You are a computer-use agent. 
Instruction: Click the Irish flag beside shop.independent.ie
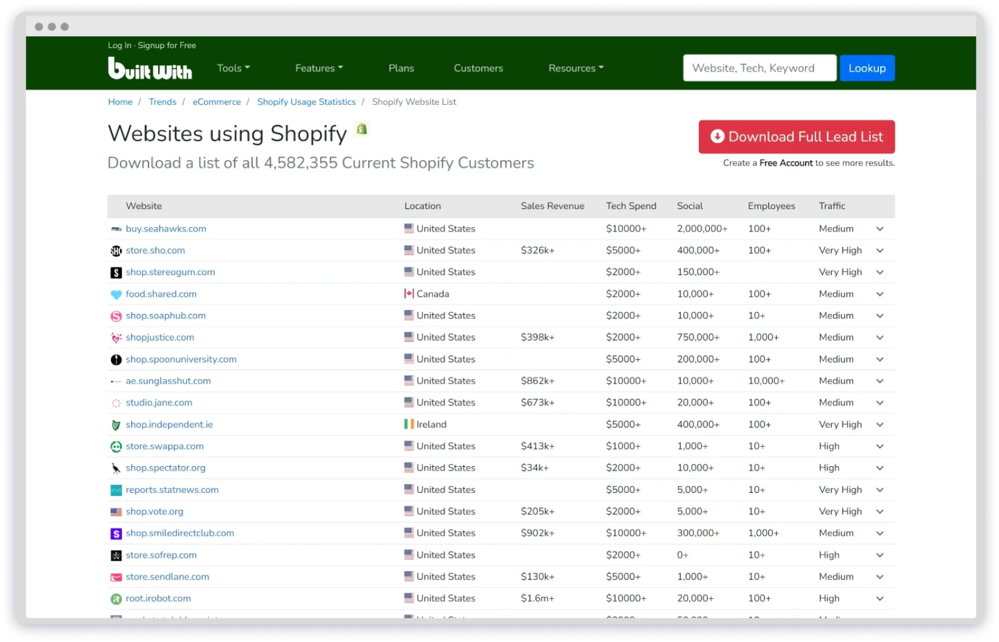tap(409, 424)
